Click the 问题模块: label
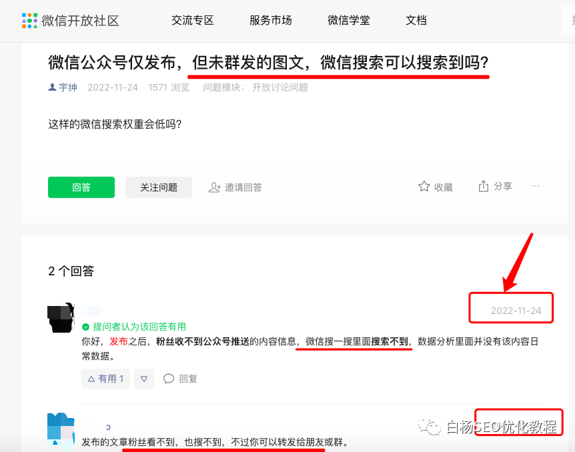The image size is (575, 452). pos(223,87)
